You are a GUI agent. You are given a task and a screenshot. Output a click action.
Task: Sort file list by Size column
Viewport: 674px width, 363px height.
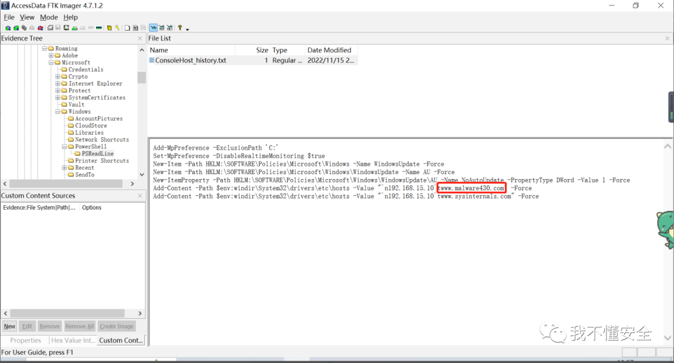click(253, 51)
